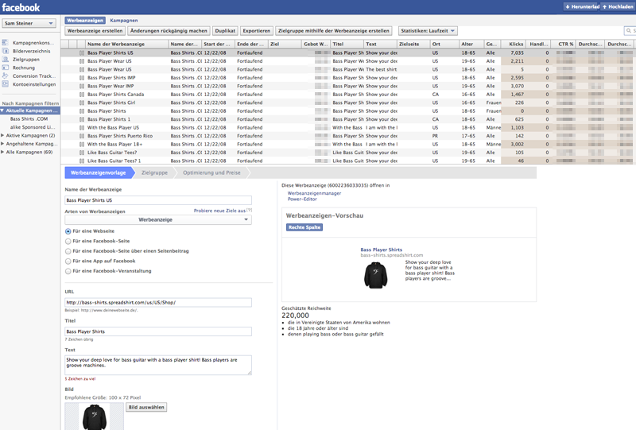Click the pause icon of Bass Player Shirts Puerto Rico
Viewport: 636px width, 430px height.
click(x=82, y=136)
